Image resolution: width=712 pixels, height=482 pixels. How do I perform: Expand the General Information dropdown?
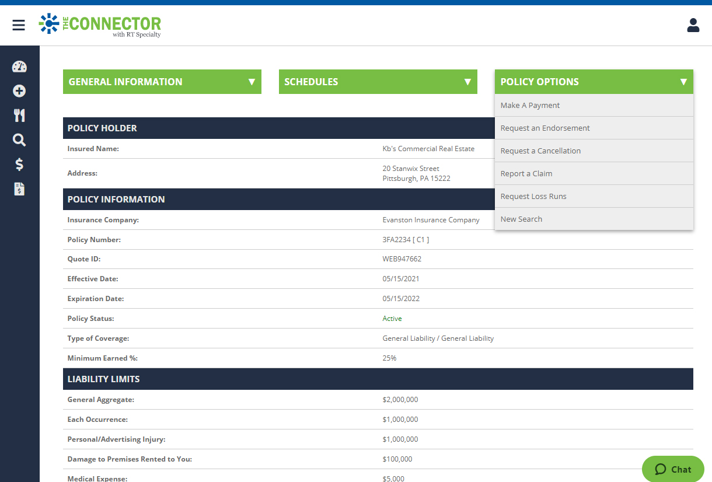[x=162, y=82]
